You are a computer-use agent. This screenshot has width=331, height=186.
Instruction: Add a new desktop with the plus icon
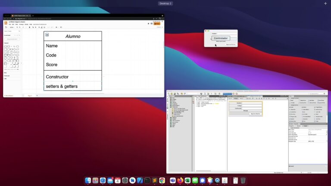pyautogui.click(x=325, y=3)
